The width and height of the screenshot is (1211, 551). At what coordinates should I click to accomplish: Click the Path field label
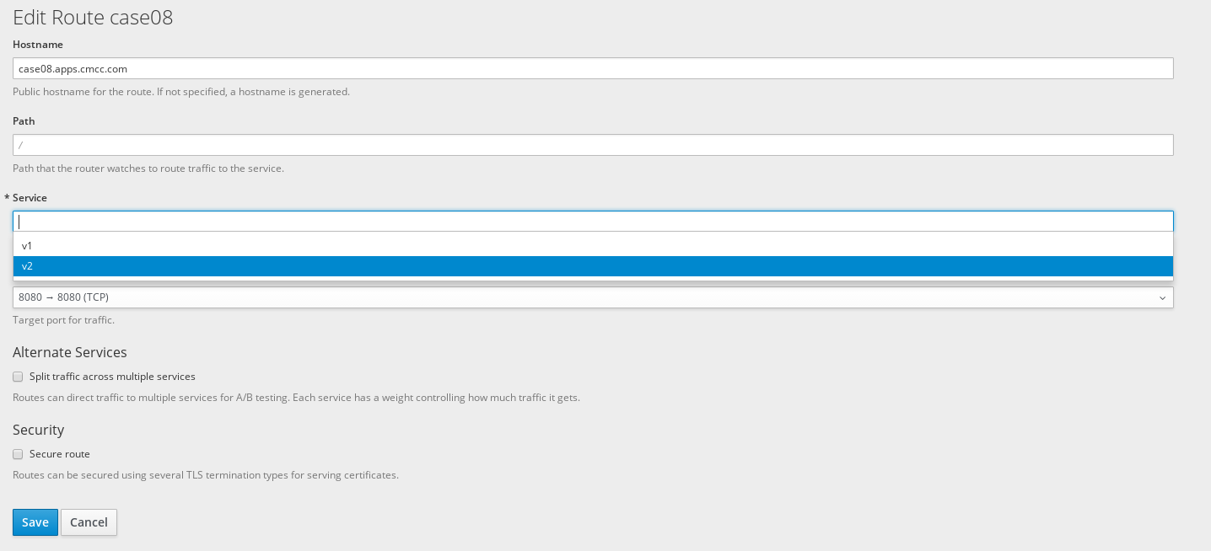coord(24,120)
